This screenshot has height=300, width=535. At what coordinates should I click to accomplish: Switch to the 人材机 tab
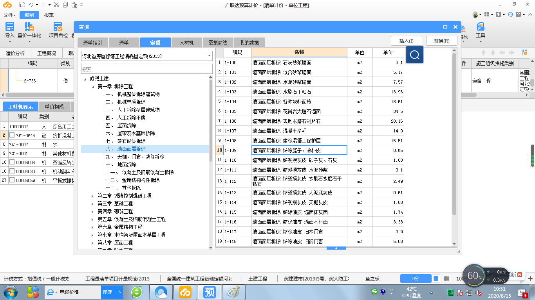[x=186, y=42]
